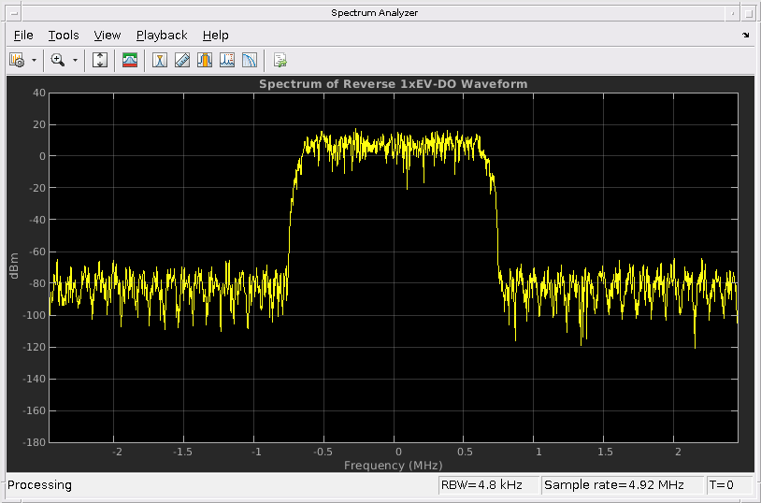This screenshot has height=503, width=761.
Task: Open the Tools menu
Action: coord(64,36)
